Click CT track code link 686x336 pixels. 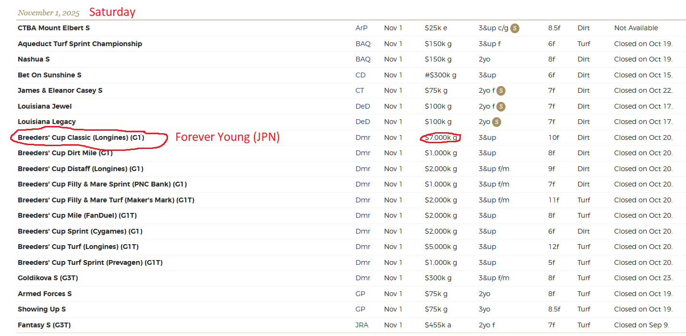[x=360, y=90]
